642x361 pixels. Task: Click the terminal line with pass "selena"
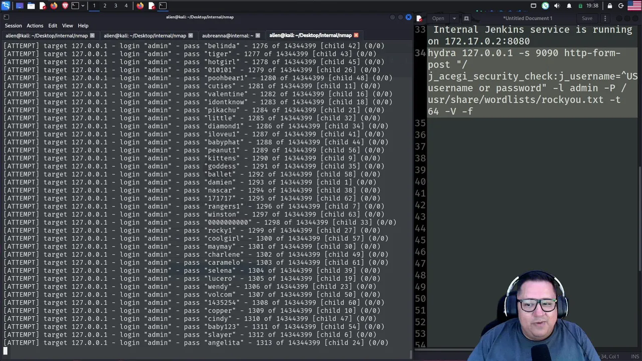192,270
